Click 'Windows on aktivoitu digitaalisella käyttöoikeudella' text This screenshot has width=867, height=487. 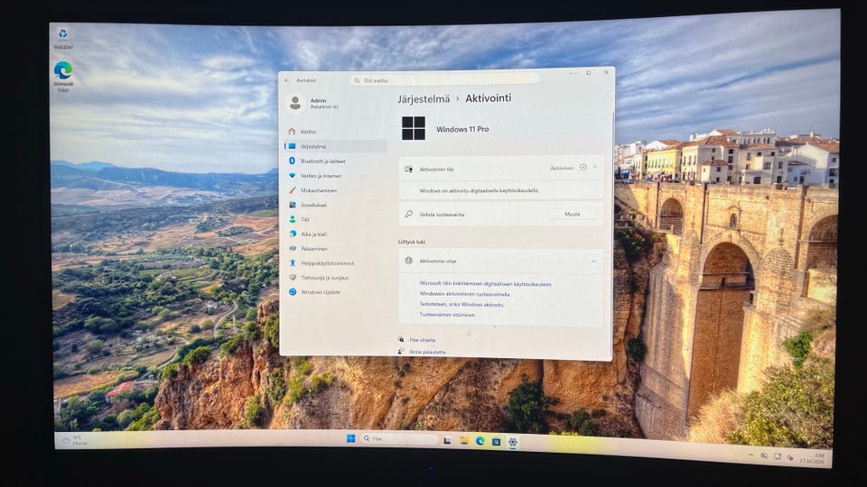pyautogui.click(x=479, y=190)
